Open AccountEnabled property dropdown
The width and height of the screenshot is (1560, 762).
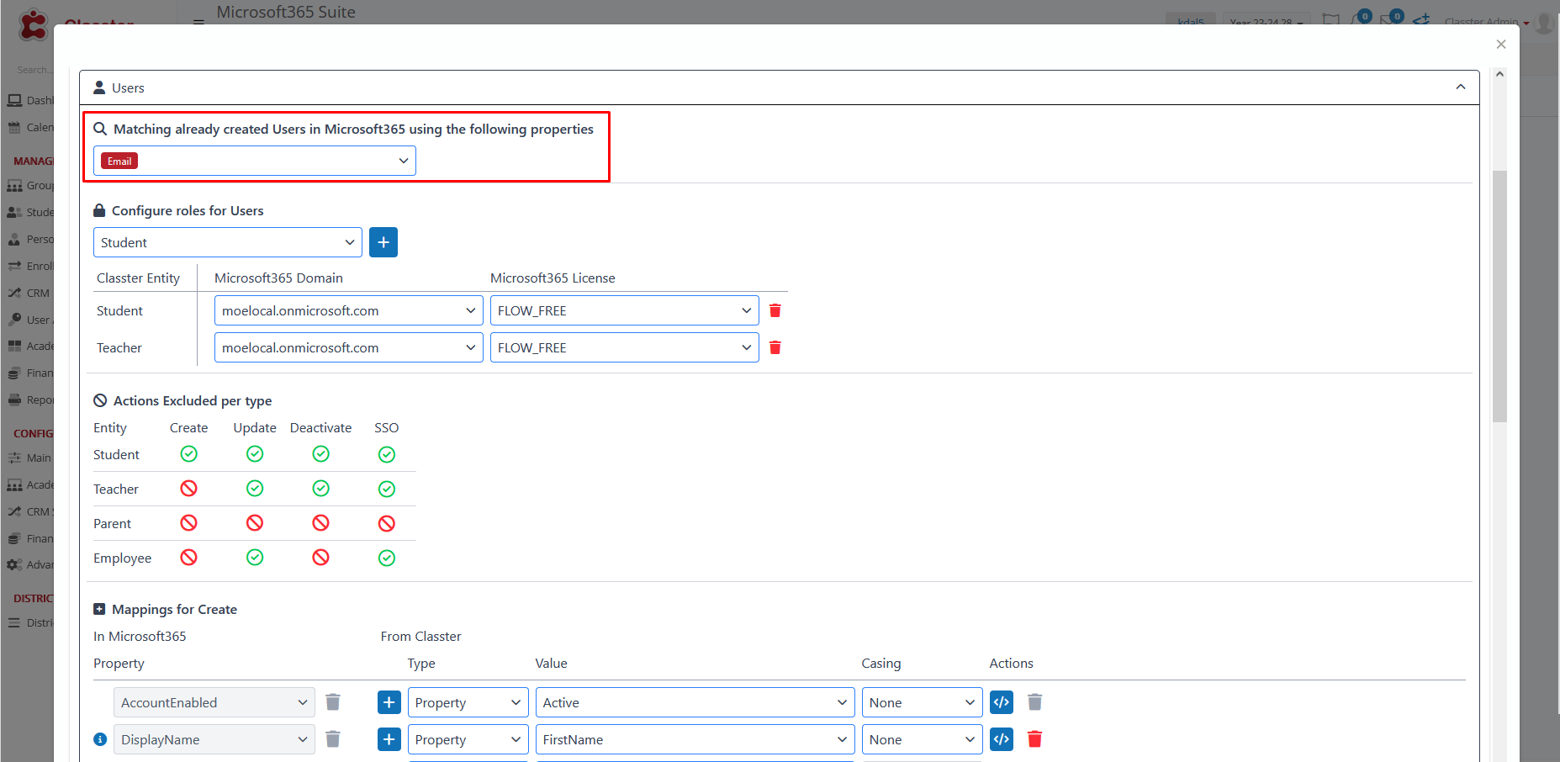(x=214, y=702)
